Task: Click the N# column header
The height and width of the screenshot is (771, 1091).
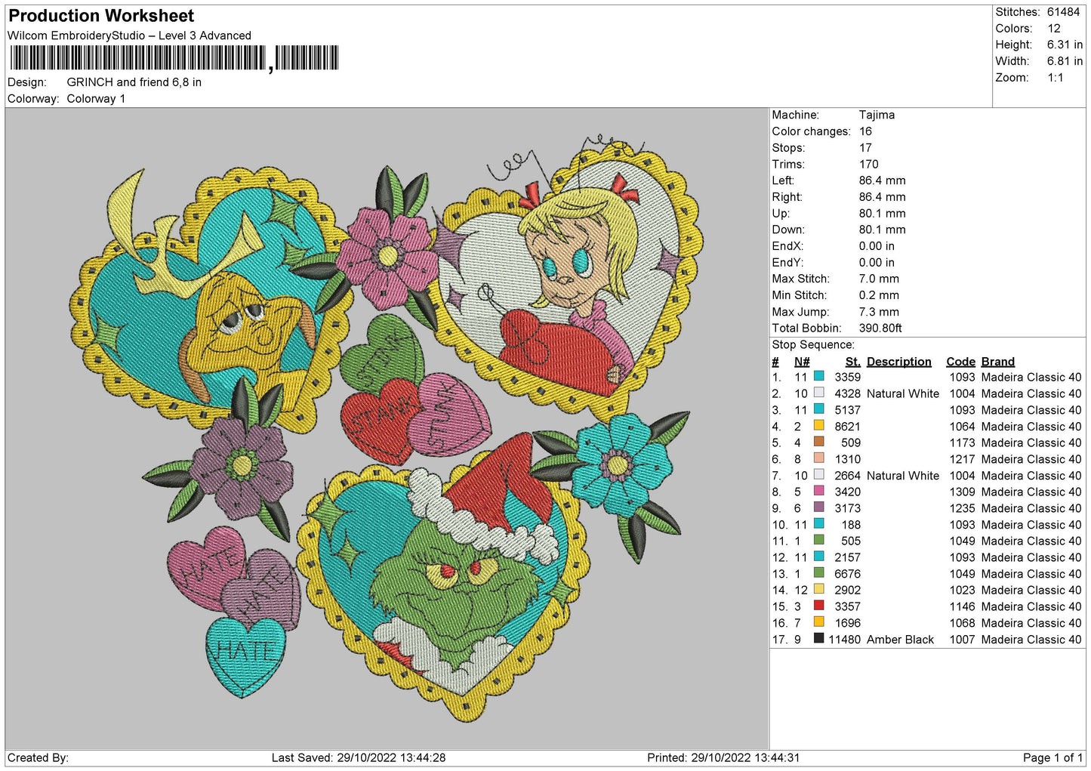Action: pyautogui.click(x=802, y=362)
